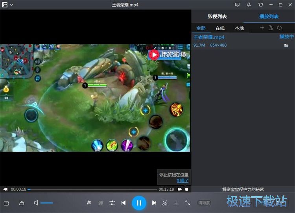The height and width of the screenshot is (213, 295).
Task: Enter fullscreen with the expand arrows icon
Action: click(188, 203)
